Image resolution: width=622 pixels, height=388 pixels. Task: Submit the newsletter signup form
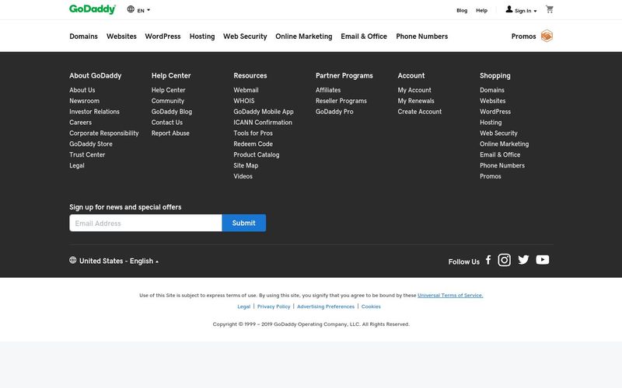[244, 223]
